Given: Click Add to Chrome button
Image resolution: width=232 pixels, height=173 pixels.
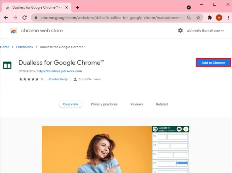Looking at the screenshot, I should (213, 63).
